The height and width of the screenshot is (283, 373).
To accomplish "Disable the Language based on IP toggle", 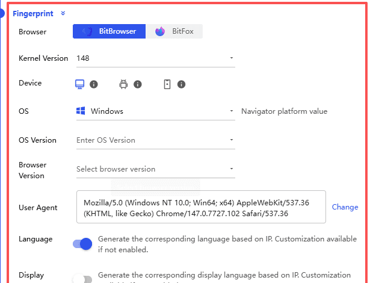I will point(82,244).
